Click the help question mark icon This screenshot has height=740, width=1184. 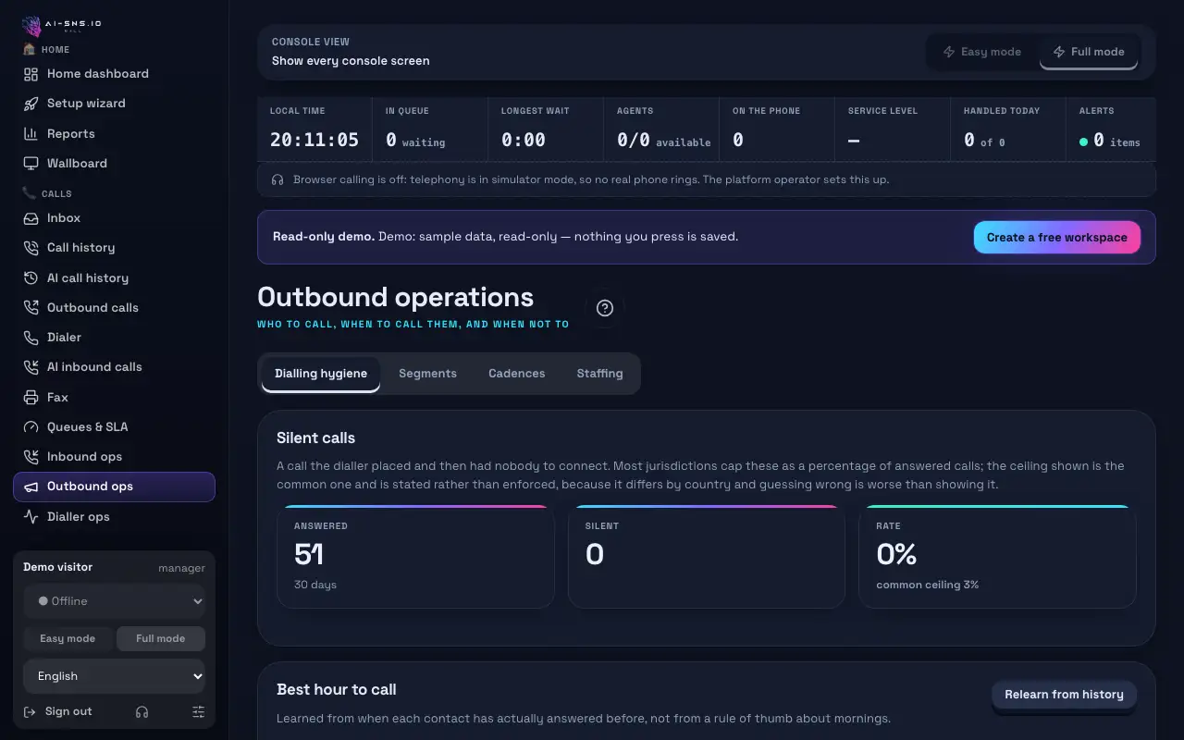(x=605, y=308)
